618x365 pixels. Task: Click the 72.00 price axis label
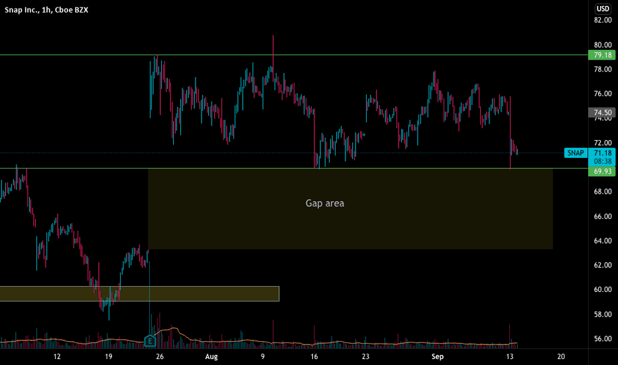(x=603, y=143)
